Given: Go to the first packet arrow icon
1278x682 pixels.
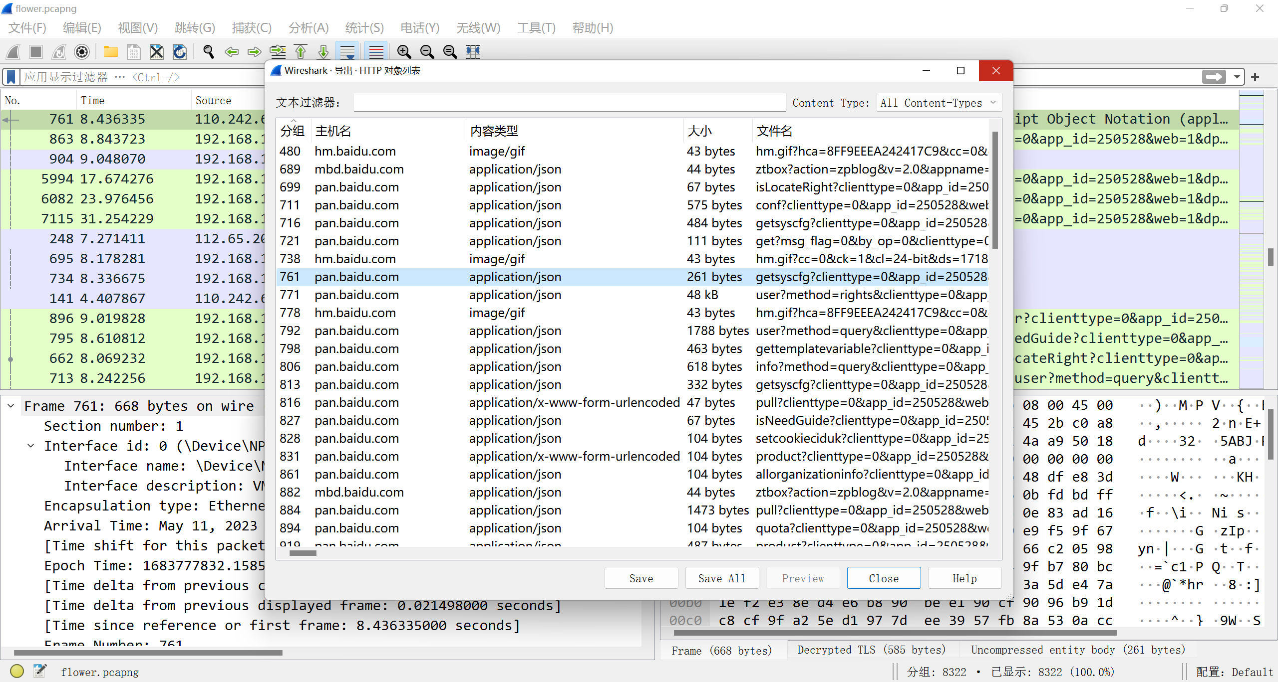Looking at the screenshot, I should click(x=301, y=51).
